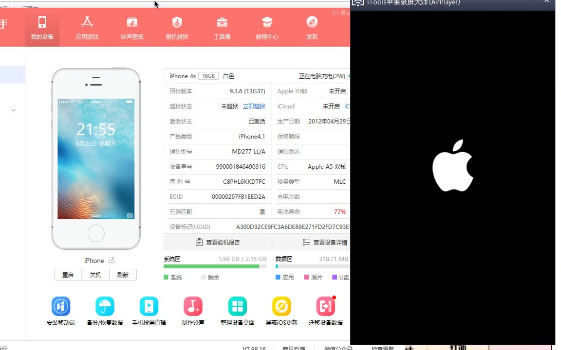Click the 立即越狱 jailbreak now link
Screen dimensions: 561x350
(x=254, y=106)
